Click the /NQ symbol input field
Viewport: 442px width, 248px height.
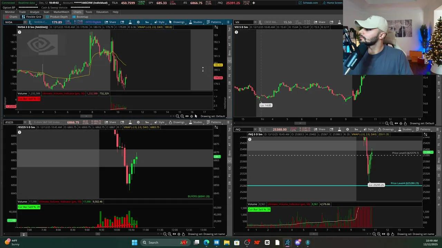[x=243, y=130]
